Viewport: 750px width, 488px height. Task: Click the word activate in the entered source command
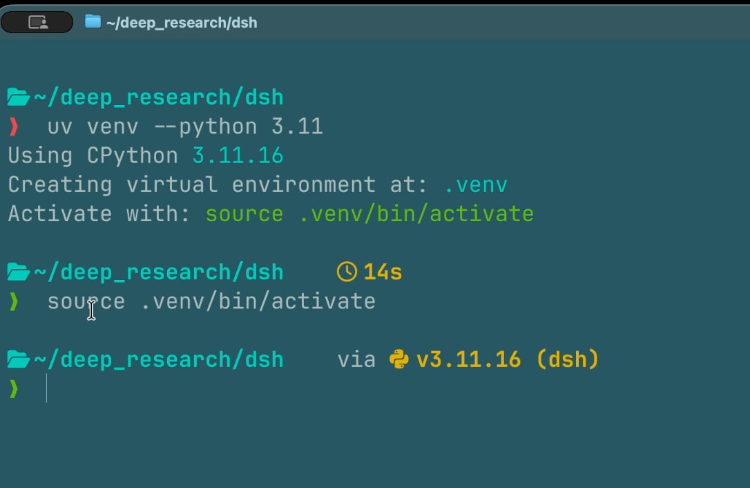point(323,301)
